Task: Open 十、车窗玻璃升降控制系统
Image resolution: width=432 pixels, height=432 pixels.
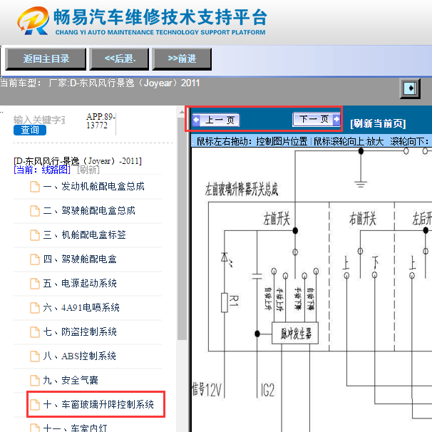Action: pyautogui.click(x=98, y=405)
